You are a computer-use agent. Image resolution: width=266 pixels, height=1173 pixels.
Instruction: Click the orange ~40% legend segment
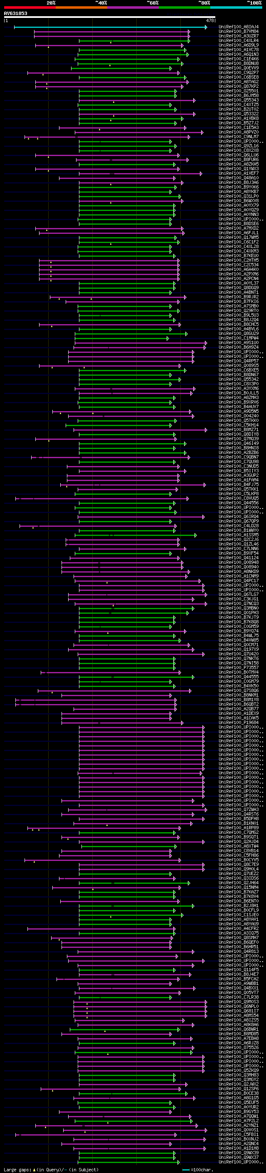pyautogui.click(x=81, y=7)
